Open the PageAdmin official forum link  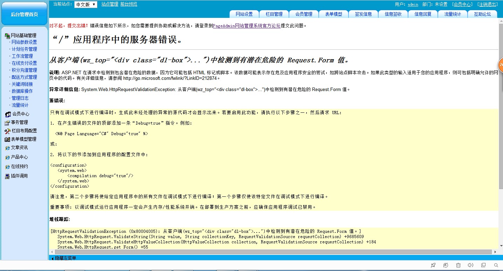(247, 26)
